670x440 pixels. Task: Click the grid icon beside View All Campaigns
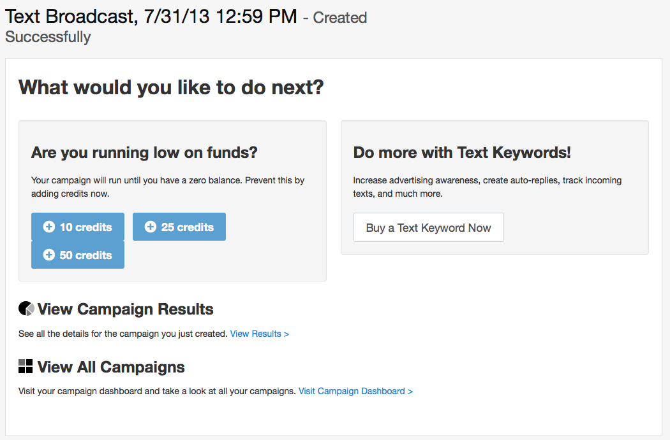(26, 366)
